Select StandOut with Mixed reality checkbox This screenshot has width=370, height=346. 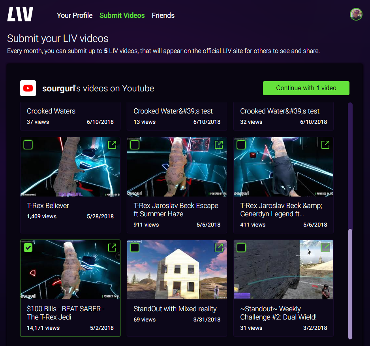(135, 248)
